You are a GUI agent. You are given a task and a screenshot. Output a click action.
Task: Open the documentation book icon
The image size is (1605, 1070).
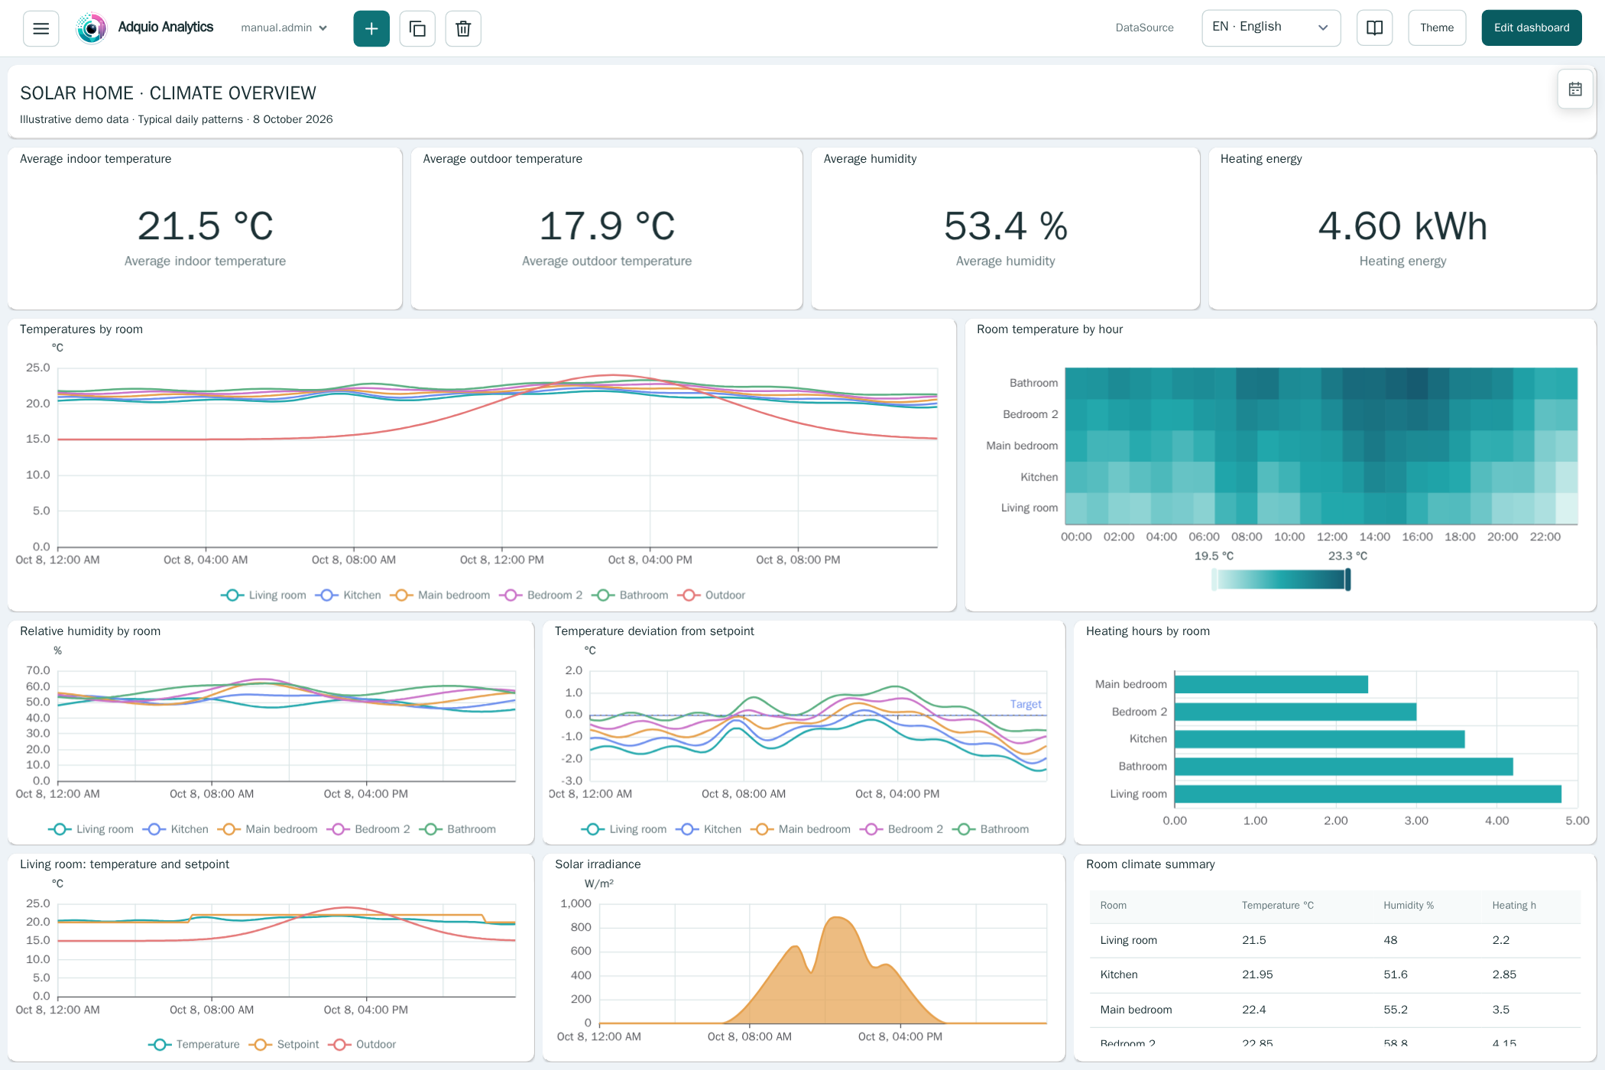tap(1374, 28)
